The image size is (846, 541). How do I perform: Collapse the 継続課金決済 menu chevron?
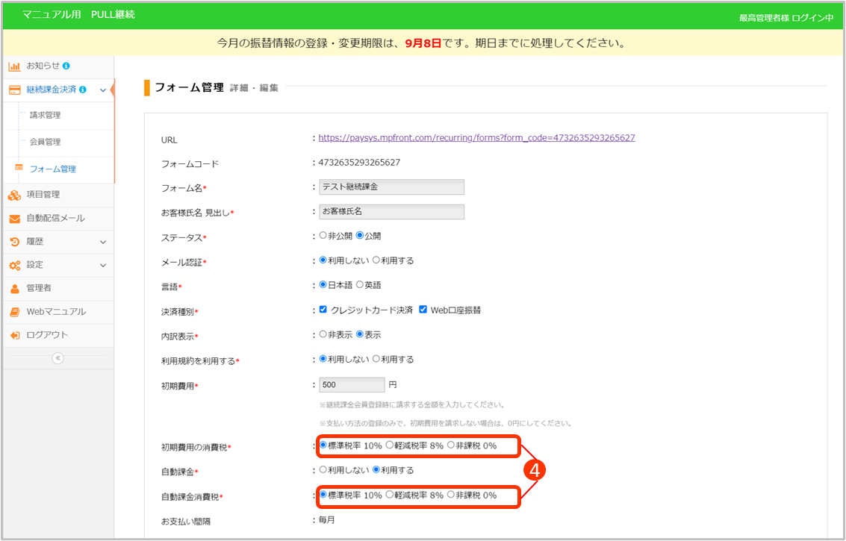[103, 90]
